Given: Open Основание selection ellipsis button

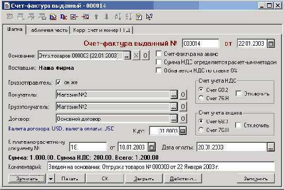Looking at the screenshot, I should [x=127, y=55].
